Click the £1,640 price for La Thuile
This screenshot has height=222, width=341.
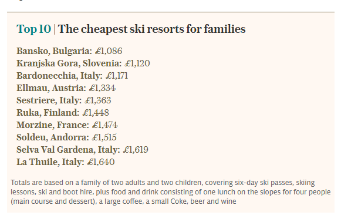pyautogui.click(x=101, y=162)
